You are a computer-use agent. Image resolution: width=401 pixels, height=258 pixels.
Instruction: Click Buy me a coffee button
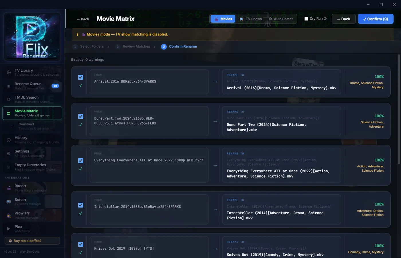click(x=32, y=241)
